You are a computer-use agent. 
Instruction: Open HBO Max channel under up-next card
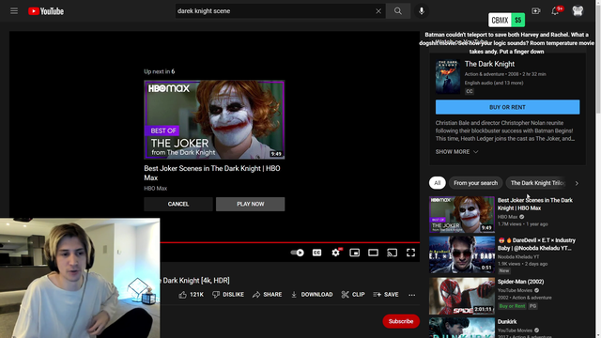click(x=156, y=188)
